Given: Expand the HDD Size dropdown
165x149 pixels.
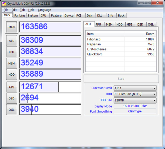Looking at the screenshot, I should 135,100.
